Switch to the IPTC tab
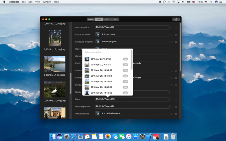Image resolution: width=226 pixels, height=141 pixels. tap(107, 19)
